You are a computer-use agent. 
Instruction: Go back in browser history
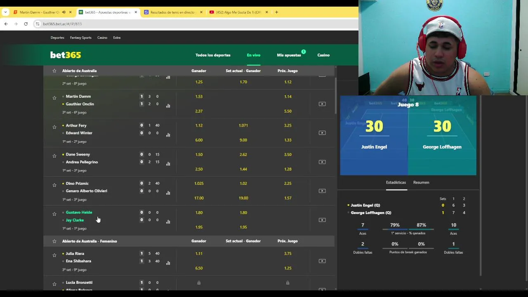[6, 24]
